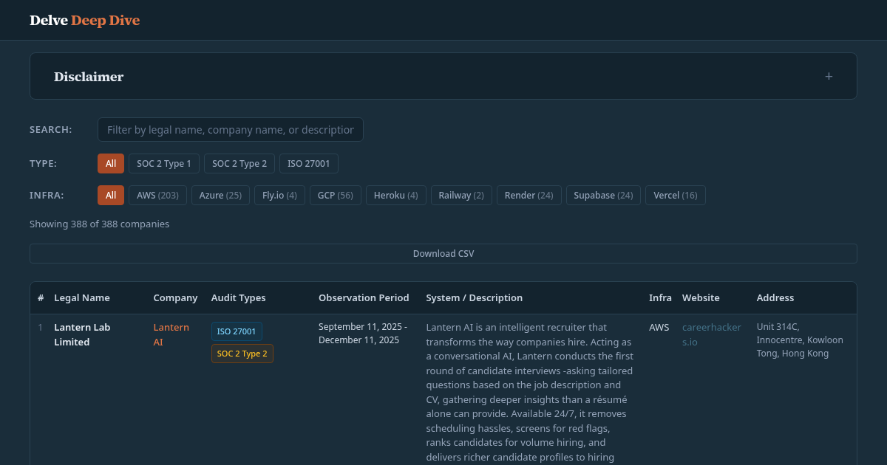887x465 pixels.
Task: Select the SOC 2 Type 1 audit filter
Action: click(163, 163)
